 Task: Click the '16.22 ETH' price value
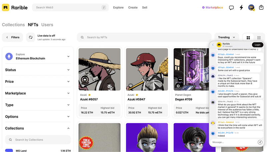click(87, 113)
